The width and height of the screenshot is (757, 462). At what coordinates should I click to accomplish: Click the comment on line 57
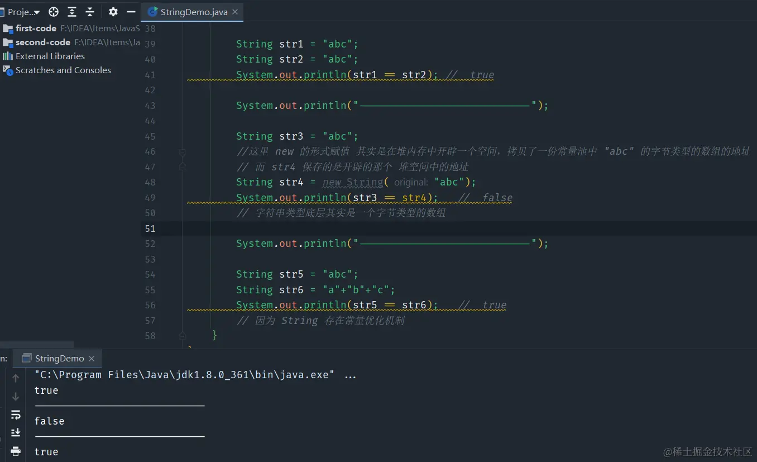click(x=320, y=321)
